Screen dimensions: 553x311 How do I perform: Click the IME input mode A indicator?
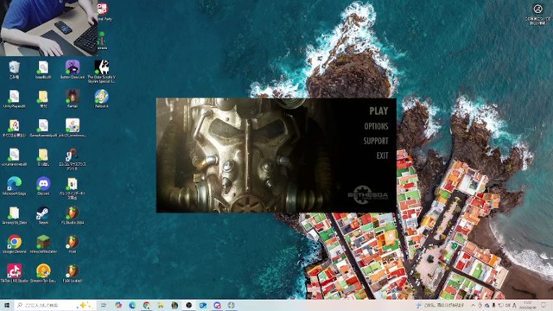coord(514,305)
